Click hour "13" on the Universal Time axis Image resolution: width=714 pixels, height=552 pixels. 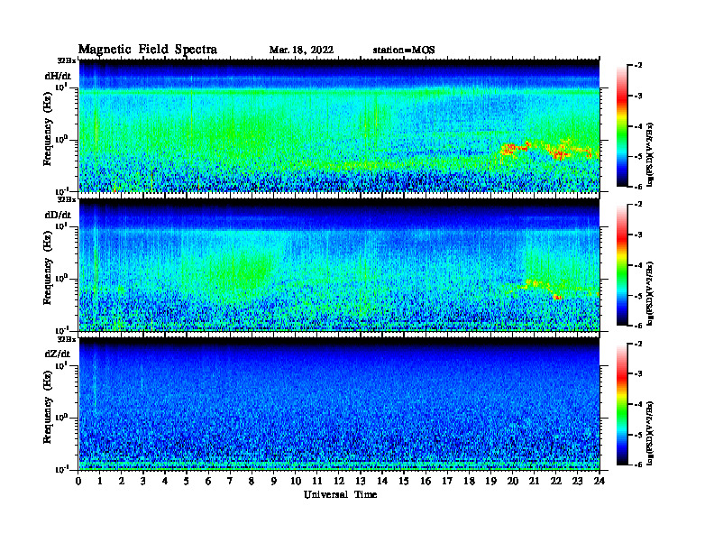click(361, 482)
